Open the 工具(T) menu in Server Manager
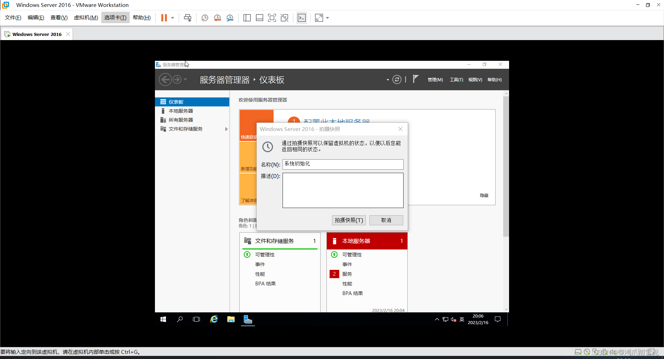The width and height of the screenshot is (664, 359). pos(456,80)
